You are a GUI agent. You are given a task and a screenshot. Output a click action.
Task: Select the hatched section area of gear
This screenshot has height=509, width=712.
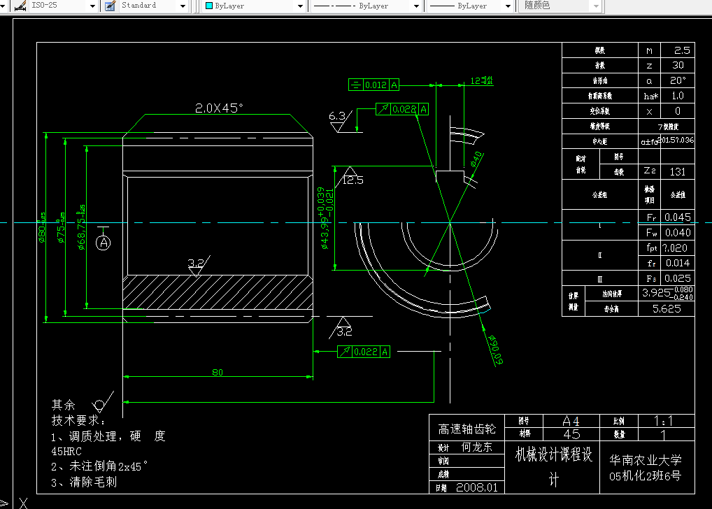pyautogui.click(x=218, y=292)
